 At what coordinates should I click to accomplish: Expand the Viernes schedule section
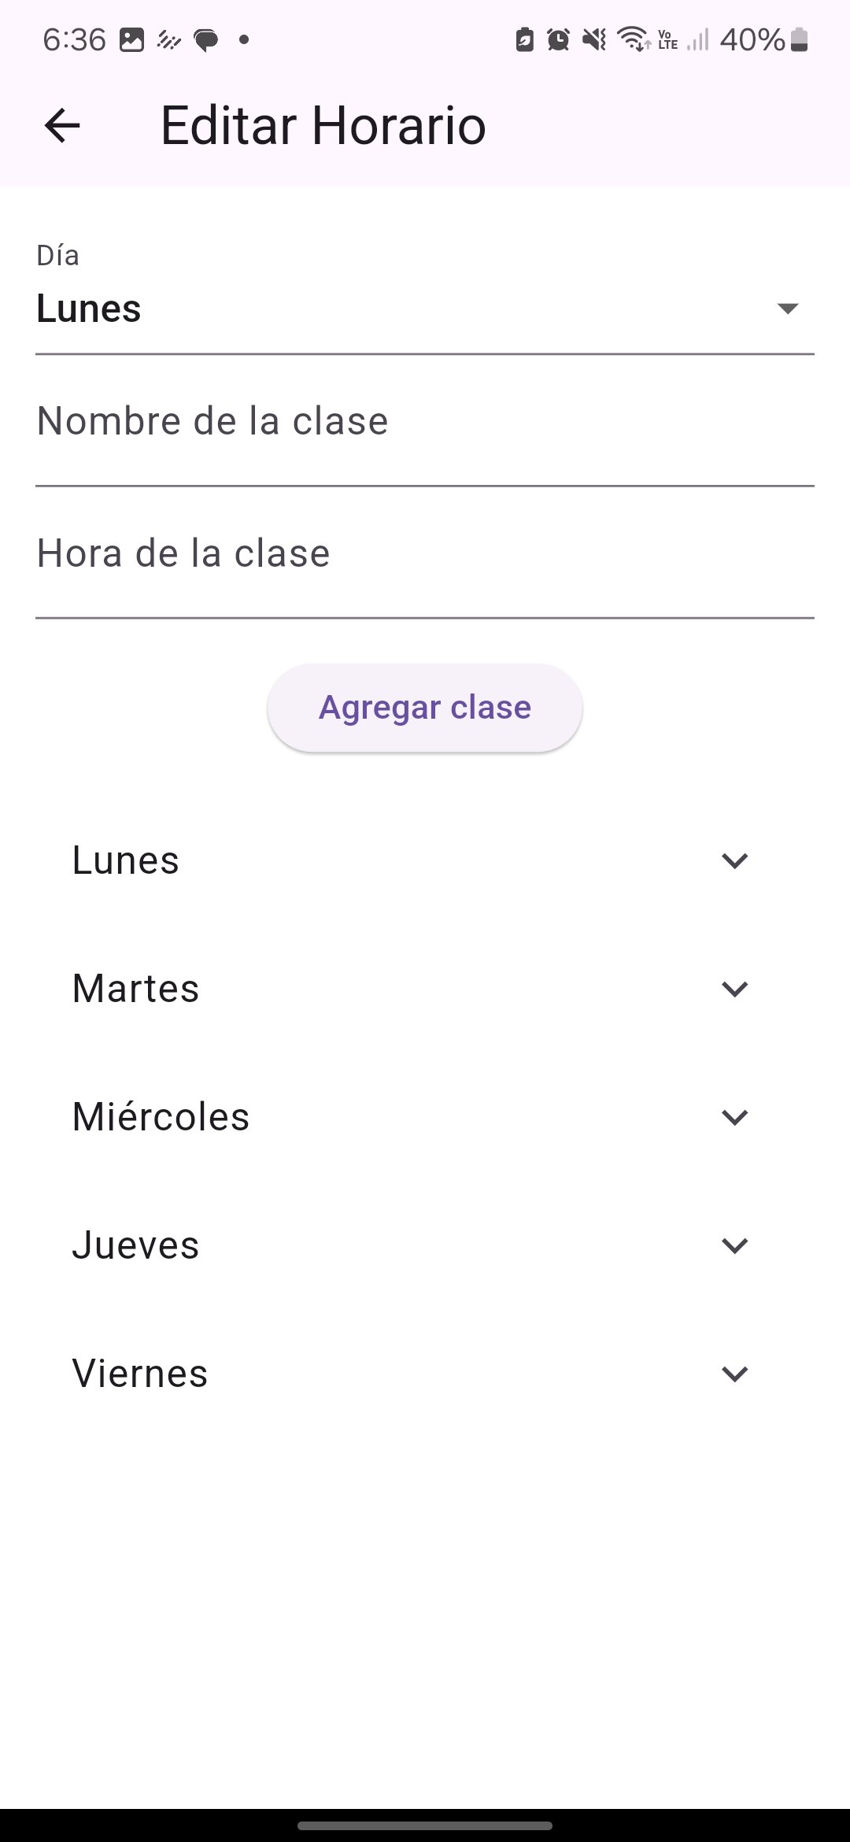(425, 1374)
